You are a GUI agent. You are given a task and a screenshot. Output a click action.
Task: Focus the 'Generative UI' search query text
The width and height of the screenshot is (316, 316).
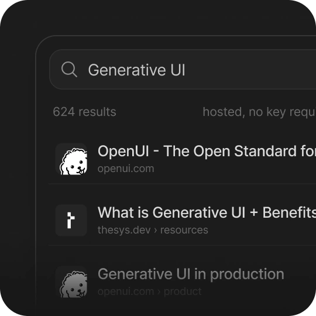coord(136,70)
